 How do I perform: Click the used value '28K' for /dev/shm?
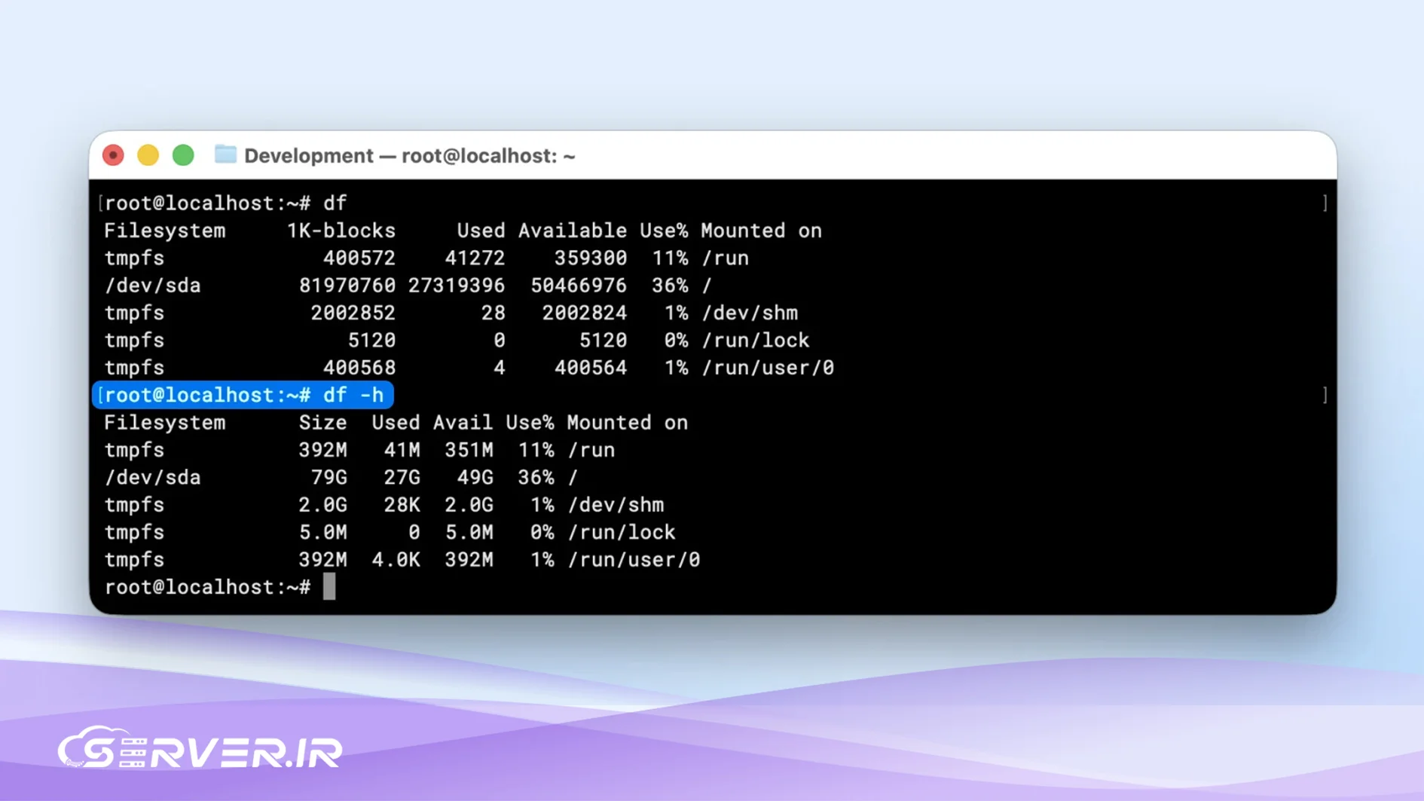402,505
